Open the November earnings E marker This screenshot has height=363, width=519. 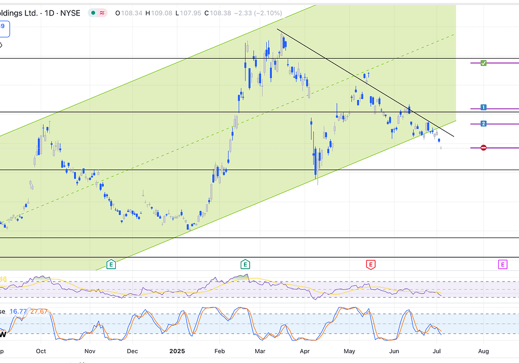[x=111, y=265]
